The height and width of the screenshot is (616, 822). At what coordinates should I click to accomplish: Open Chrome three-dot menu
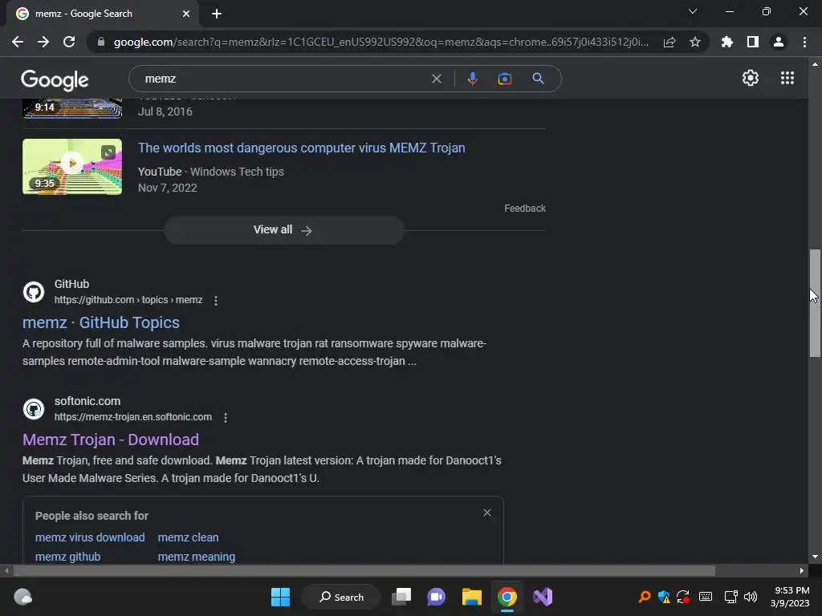tap(804, 42)
